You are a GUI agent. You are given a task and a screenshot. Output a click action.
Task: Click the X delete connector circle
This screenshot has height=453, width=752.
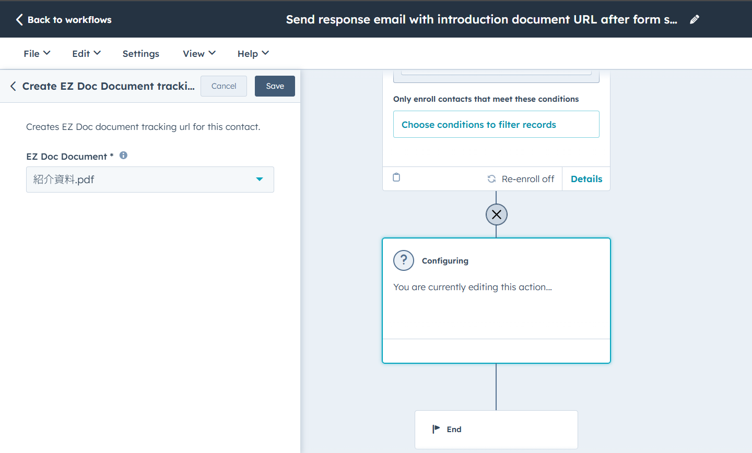[496, 214]
